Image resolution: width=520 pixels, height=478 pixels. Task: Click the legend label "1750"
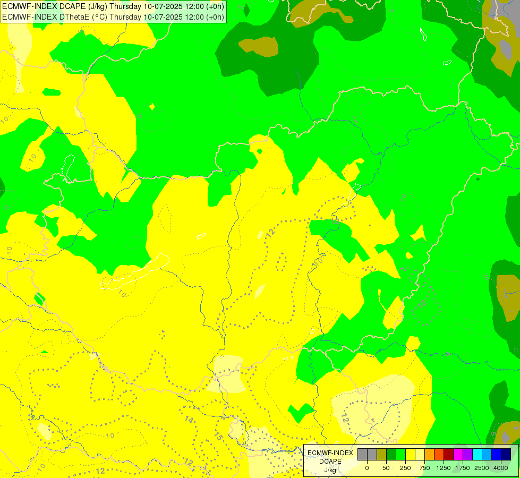[x=463, y=468]
